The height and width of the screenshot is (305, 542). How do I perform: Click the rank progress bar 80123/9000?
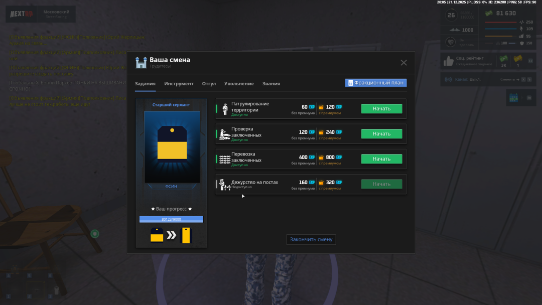(x=171, y=219)
